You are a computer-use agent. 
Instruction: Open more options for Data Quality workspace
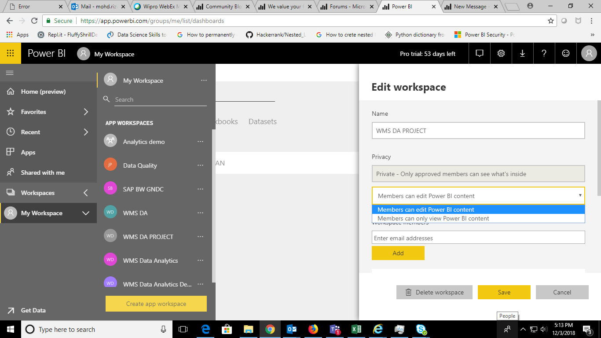(x=201, y=165)
